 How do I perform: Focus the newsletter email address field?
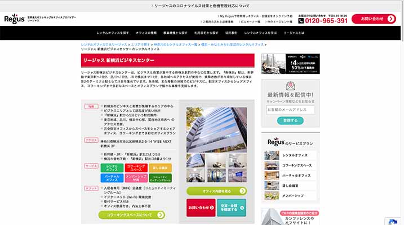pos(291,110)
